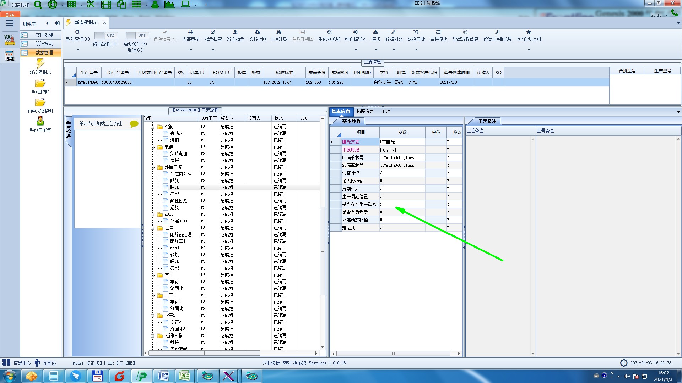This screenshot has width=682, height=383.
Task: Click the 发送指示 toolbar icon
Action: pos(235,32)
